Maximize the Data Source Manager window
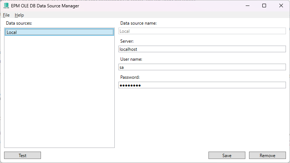Image resolution: width=290 pixels, height=163 pixels. coord(264,6)
